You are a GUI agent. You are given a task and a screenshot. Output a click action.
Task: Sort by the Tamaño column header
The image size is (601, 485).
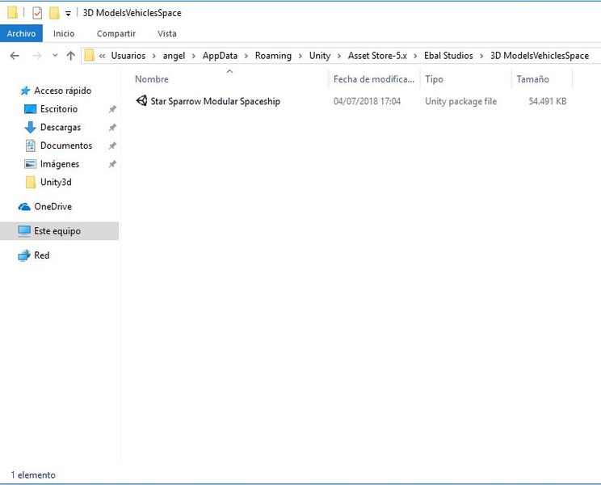pos(532,79)
